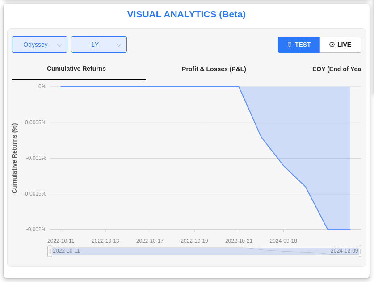Click the 2022-10-21 x-axis date label
The height and width of the screenshot is (282, 374).
239,241
